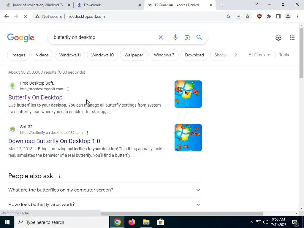Search by image with lens icon

coord(187,37)
